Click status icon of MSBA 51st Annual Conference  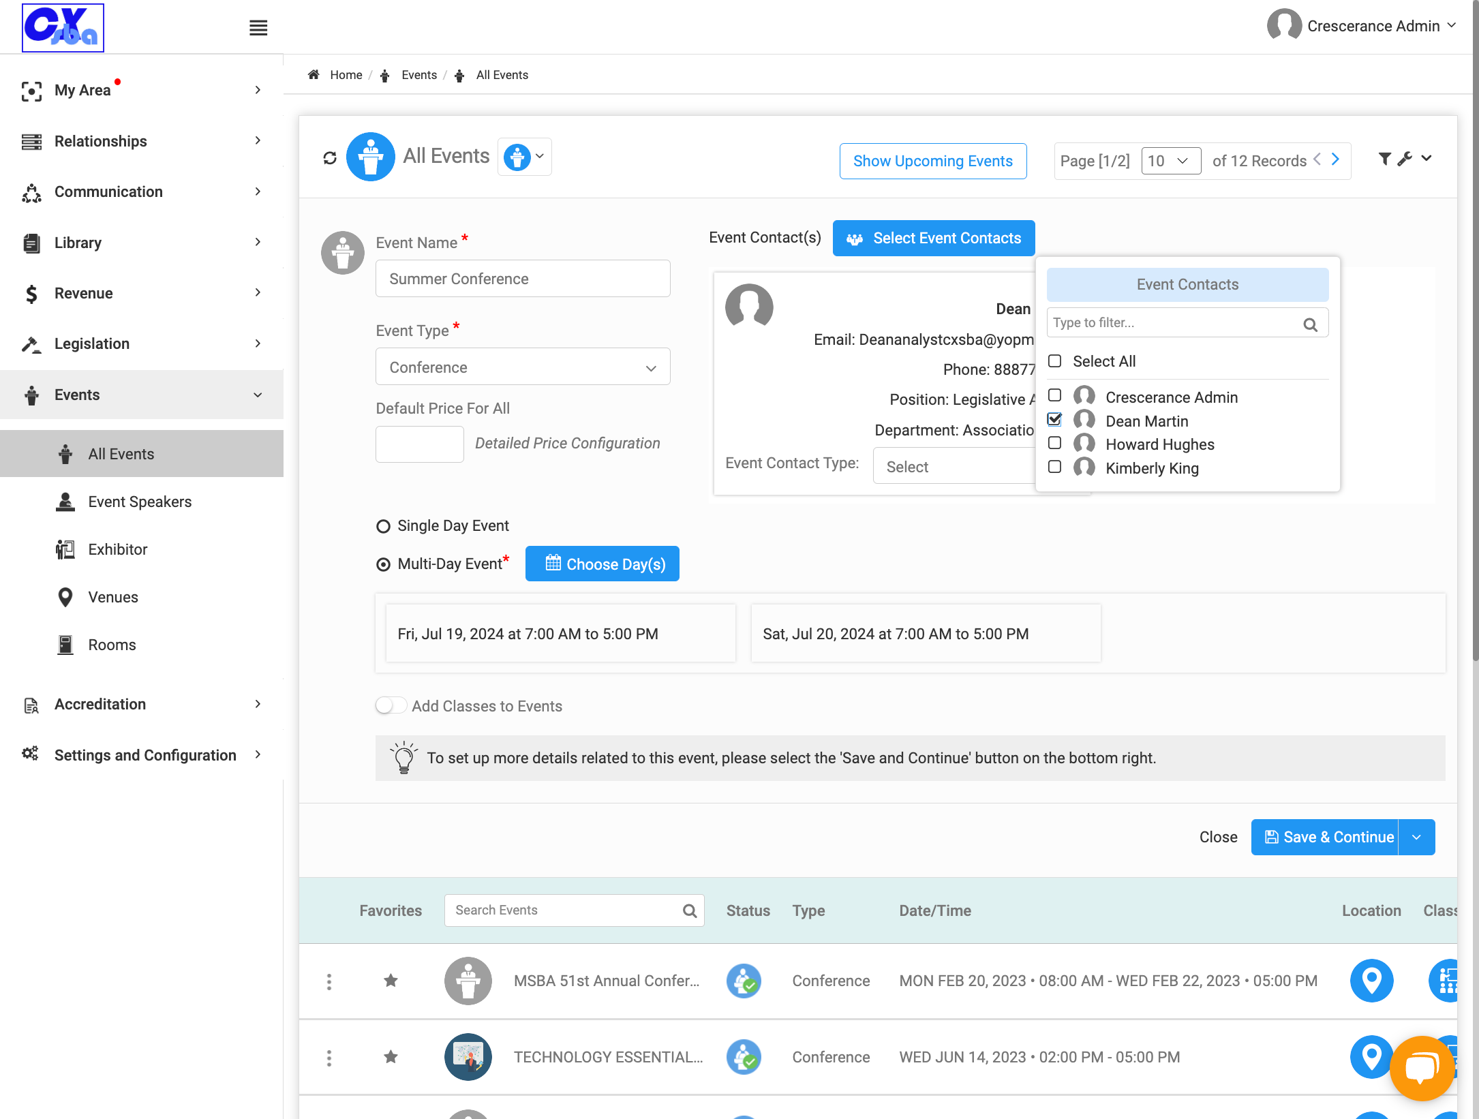point(744,981)
